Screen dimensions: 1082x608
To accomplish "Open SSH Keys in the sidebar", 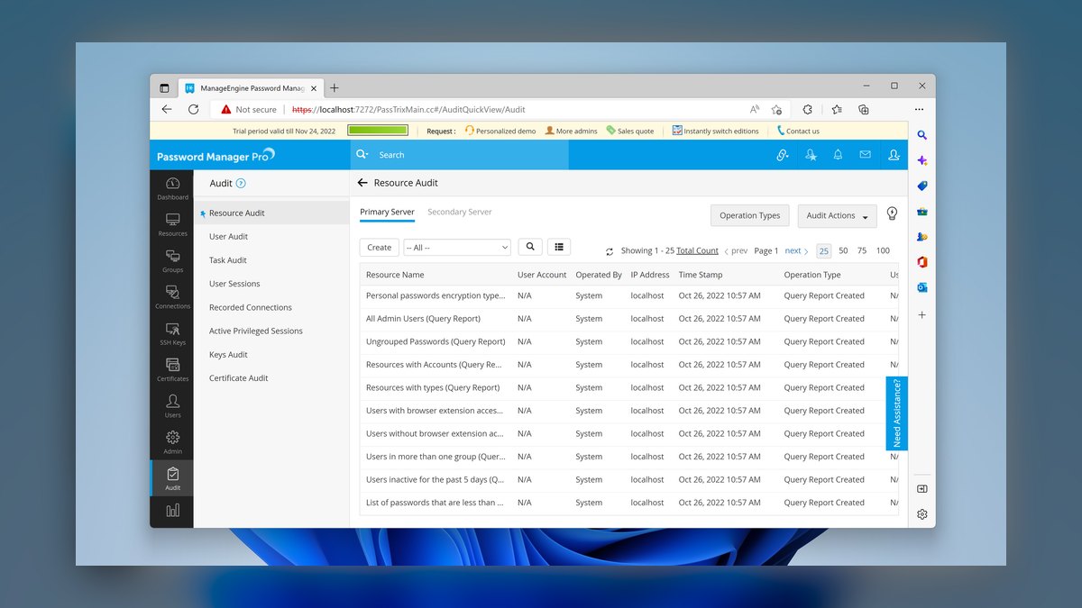I will (x=172, y=333).
